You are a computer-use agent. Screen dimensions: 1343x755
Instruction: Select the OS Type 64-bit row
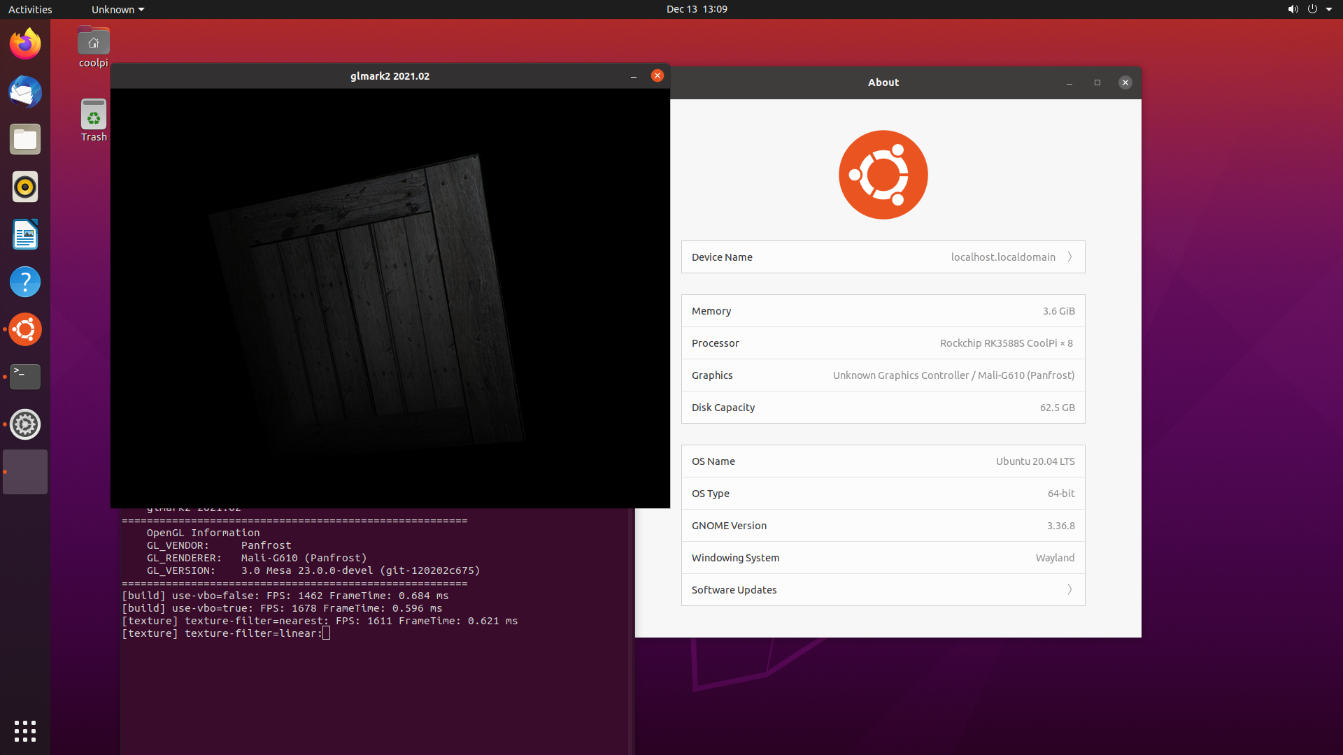click(883, 494)
